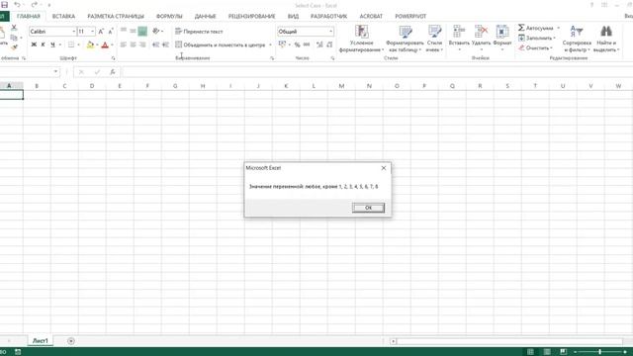633x356 pixels.
Task: Align text to the top
Action: [124, 31]
